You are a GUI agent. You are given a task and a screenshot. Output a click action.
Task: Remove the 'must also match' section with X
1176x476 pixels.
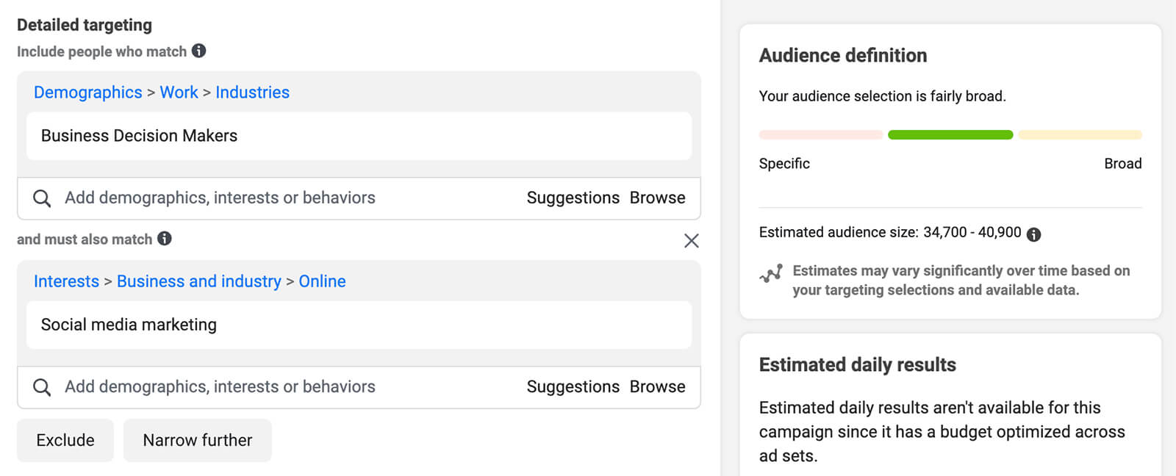pos(691,241)
